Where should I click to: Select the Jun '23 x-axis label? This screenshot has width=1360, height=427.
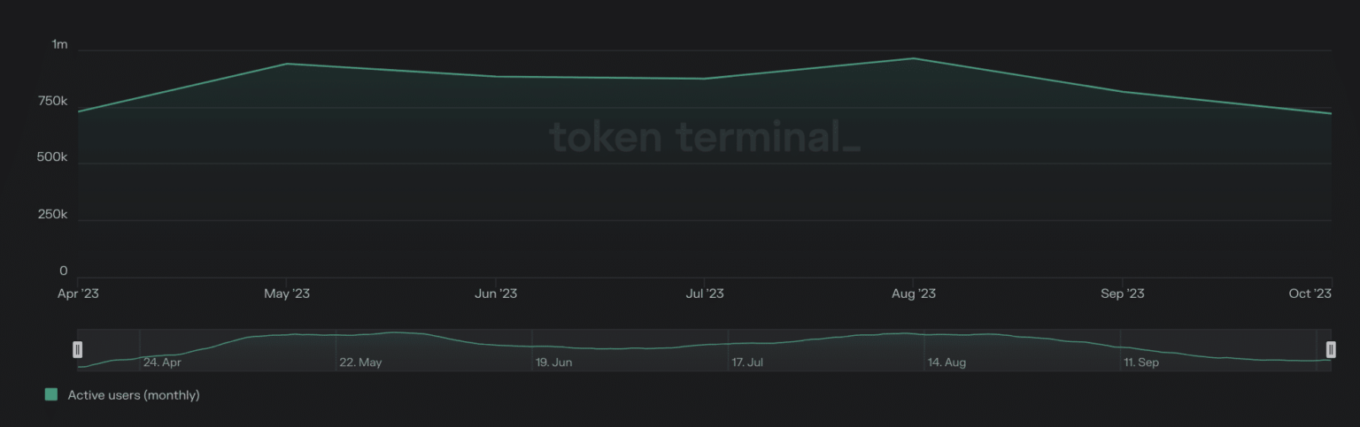pyautogui.click(x=496, y=294)
